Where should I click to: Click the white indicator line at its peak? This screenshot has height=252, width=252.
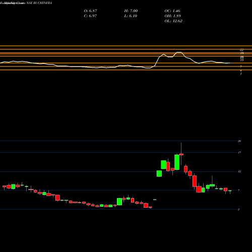click(x=179, y=52)
